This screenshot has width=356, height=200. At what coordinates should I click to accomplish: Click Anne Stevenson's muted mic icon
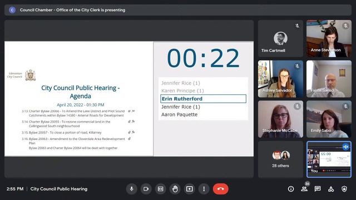point(345,26)
